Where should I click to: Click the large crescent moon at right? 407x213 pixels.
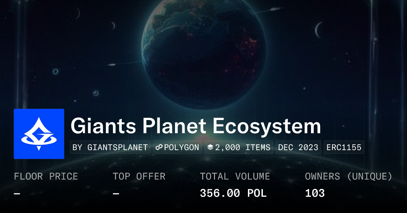click(318, 30)
